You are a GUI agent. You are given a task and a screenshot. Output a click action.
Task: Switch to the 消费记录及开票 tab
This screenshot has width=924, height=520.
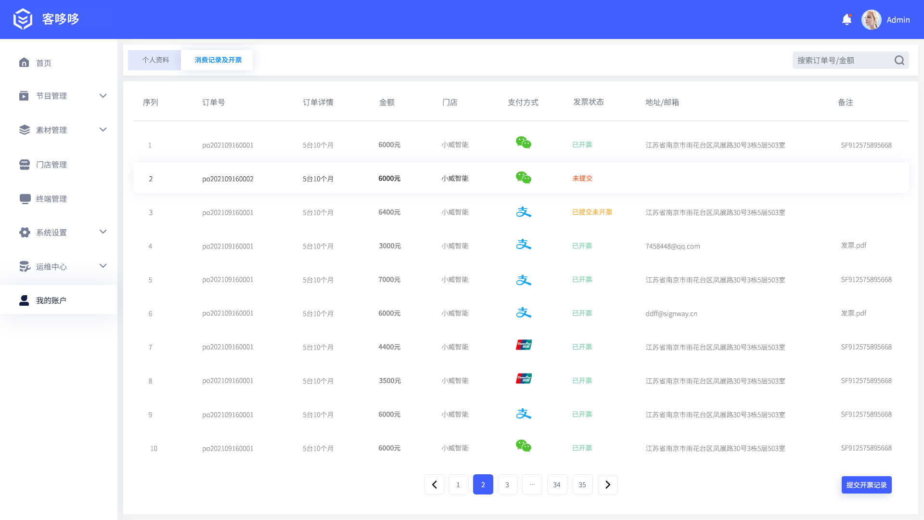coord(217,60)
